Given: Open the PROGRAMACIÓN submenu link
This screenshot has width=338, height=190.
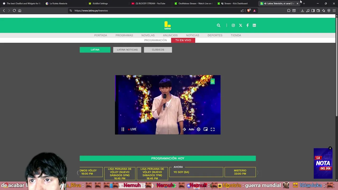Looking at the screenshot, I should click(x=156, y=40).
